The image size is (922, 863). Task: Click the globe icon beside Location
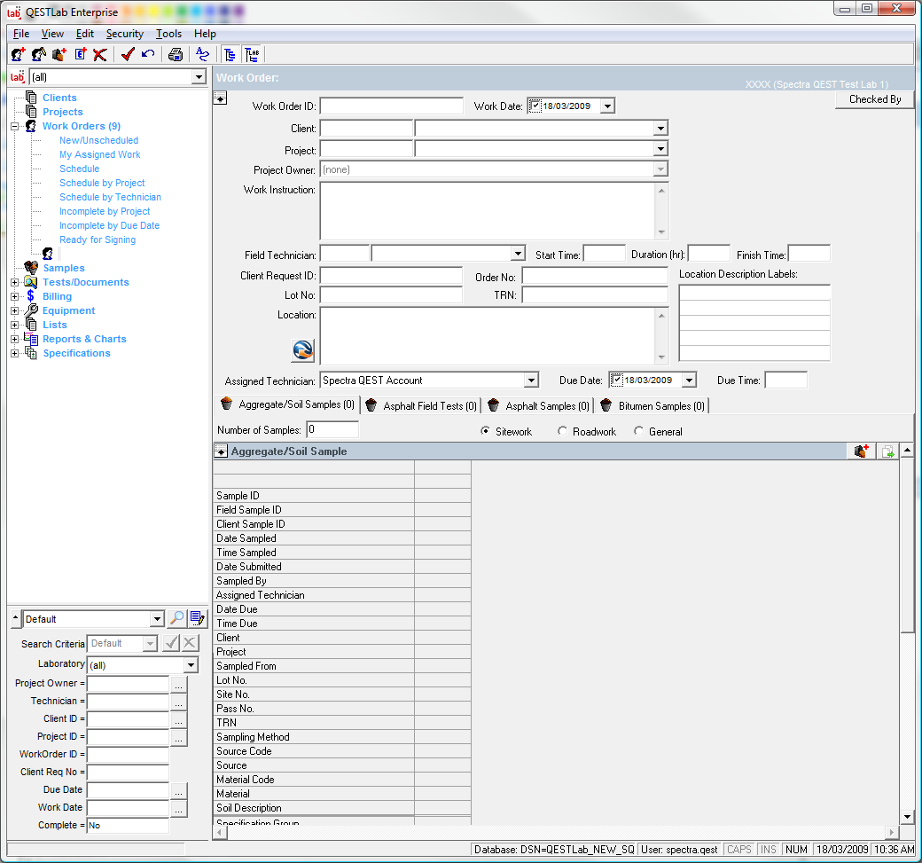(302, 350)
